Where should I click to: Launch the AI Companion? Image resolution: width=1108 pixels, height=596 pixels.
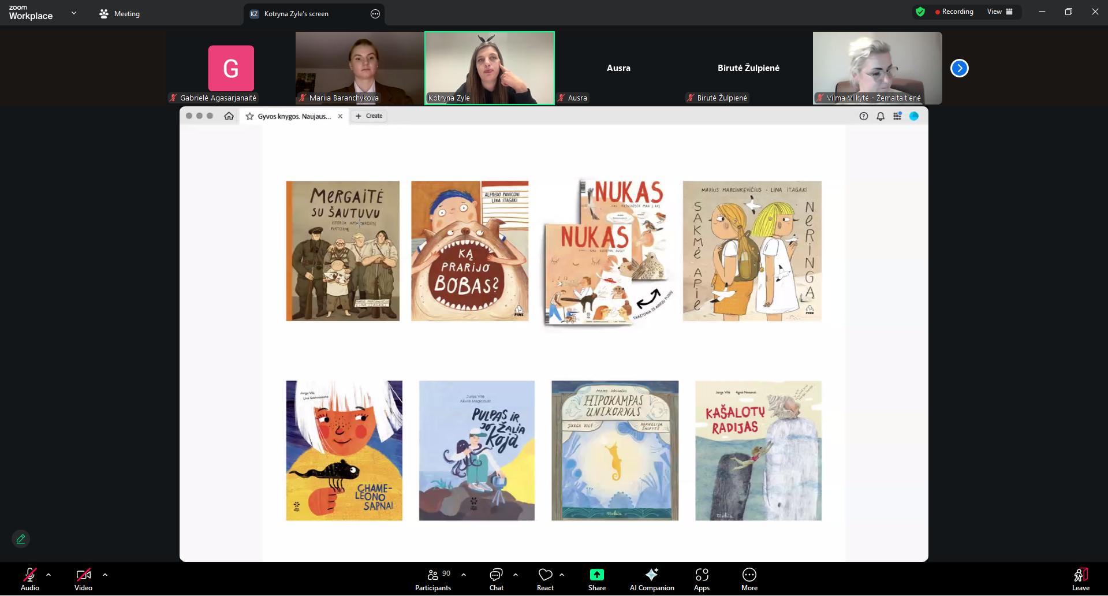click(651, 579)
